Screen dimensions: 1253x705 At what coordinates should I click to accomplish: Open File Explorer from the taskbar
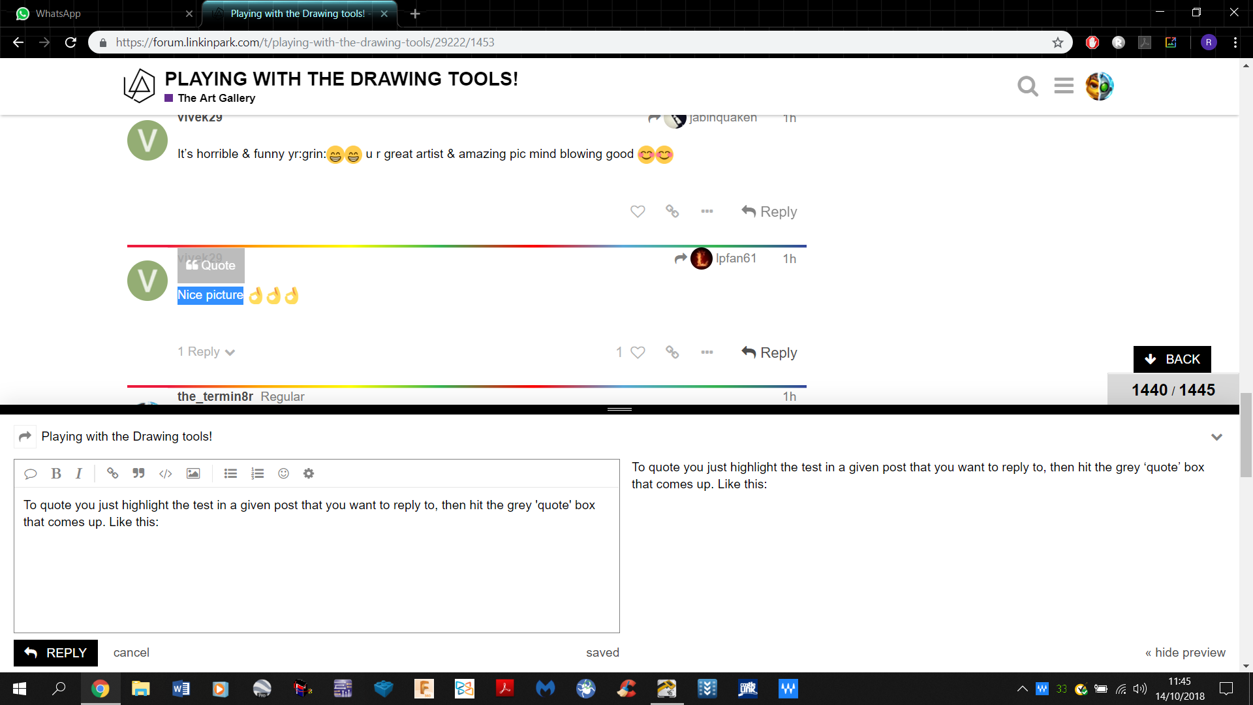140,689
